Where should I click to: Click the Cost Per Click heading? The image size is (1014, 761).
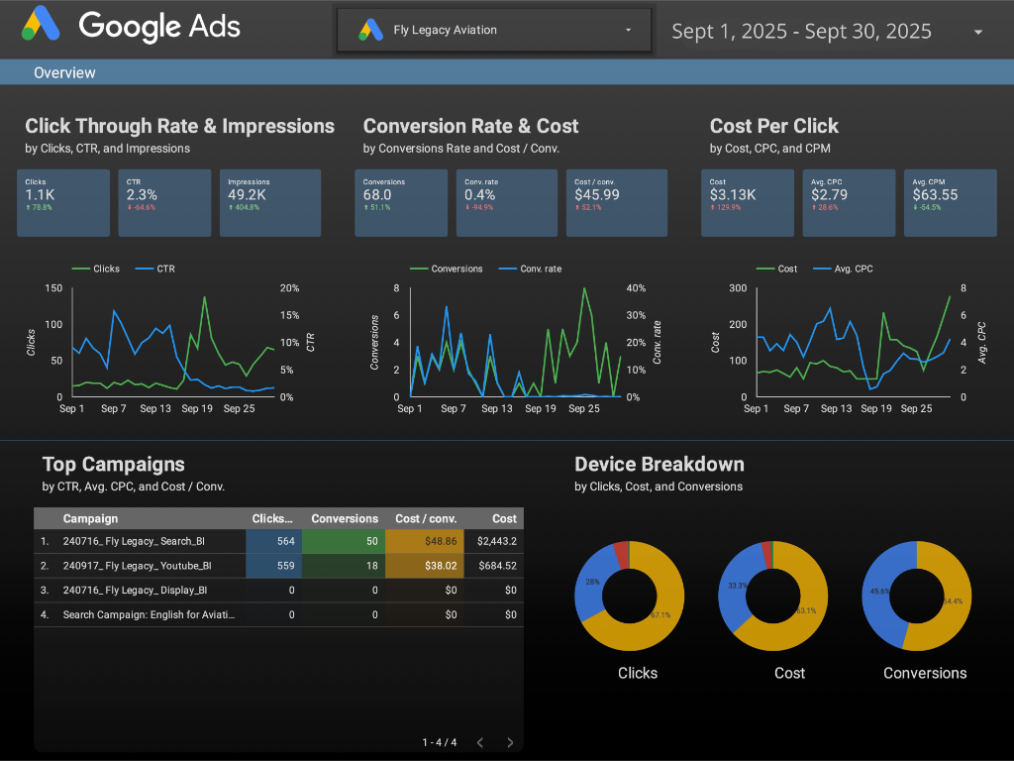point(774,126)
